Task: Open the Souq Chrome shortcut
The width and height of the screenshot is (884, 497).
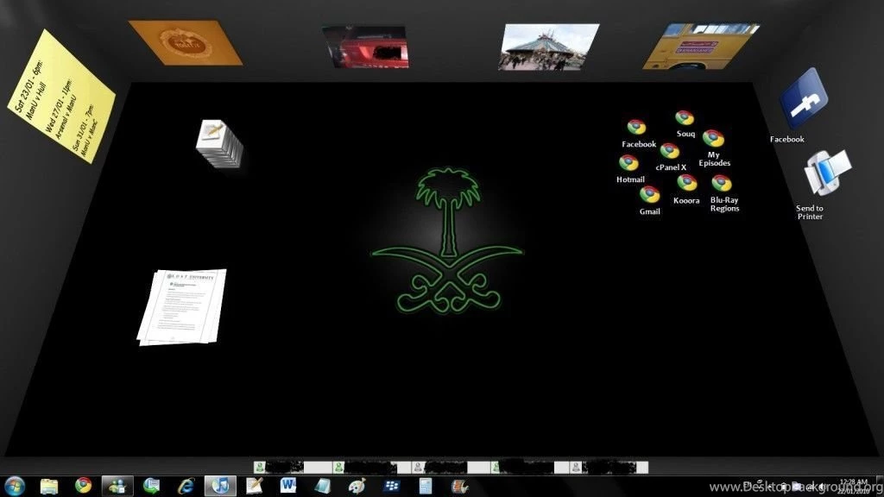Action: (685, 119)
